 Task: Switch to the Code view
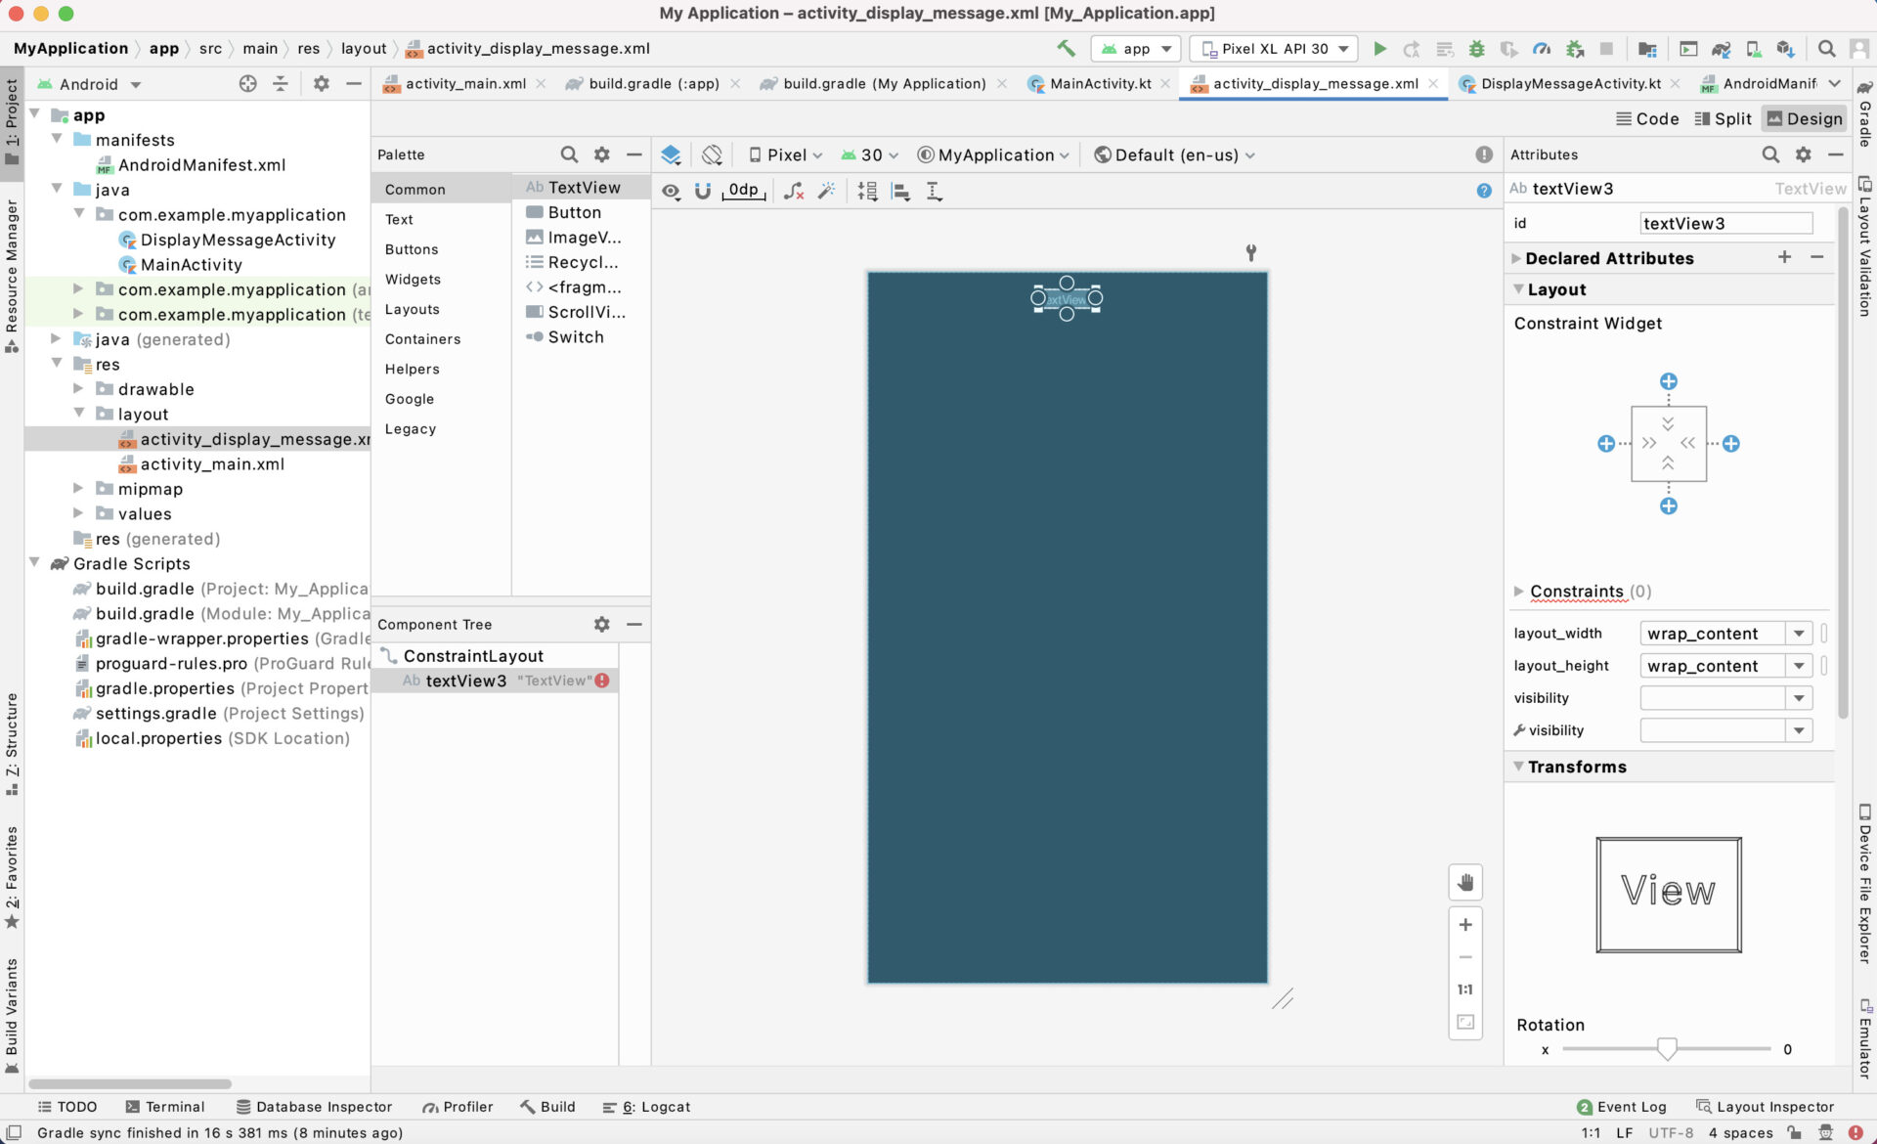tap(1648, 118)
